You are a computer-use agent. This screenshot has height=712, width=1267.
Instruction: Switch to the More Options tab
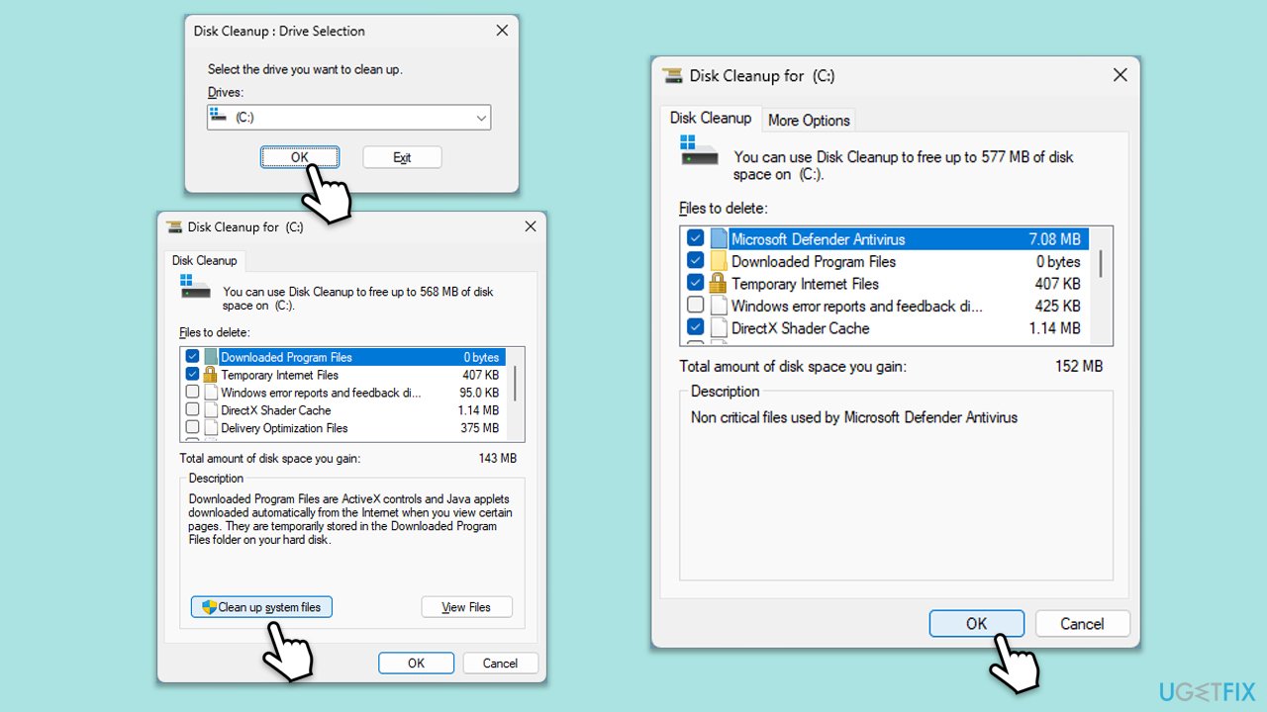click(x=809, y=120)
